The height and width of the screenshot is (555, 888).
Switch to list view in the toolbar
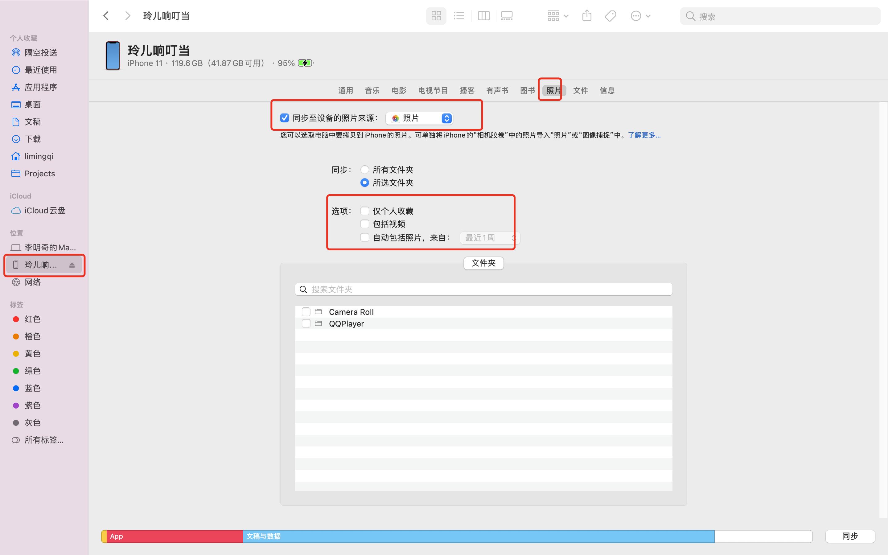click(459, 15)
